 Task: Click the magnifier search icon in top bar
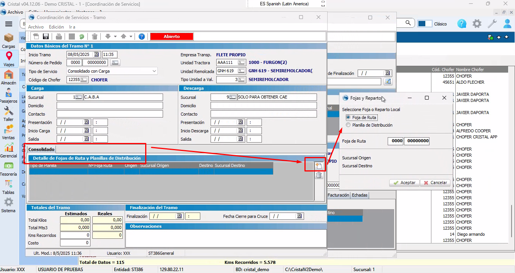point(408,23)
